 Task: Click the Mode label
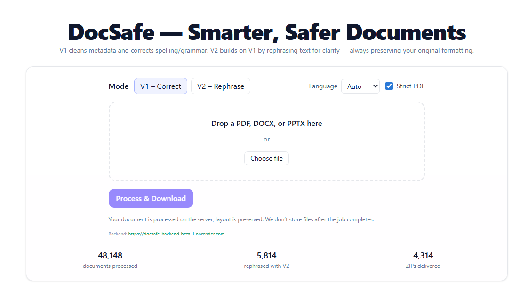tap(119, 86)
